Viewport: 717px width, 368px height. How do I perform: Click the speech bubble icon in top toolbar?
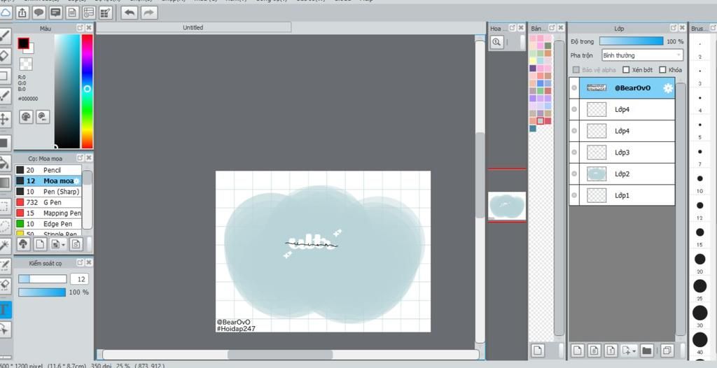pyautogui.click(x=39, y=13)
